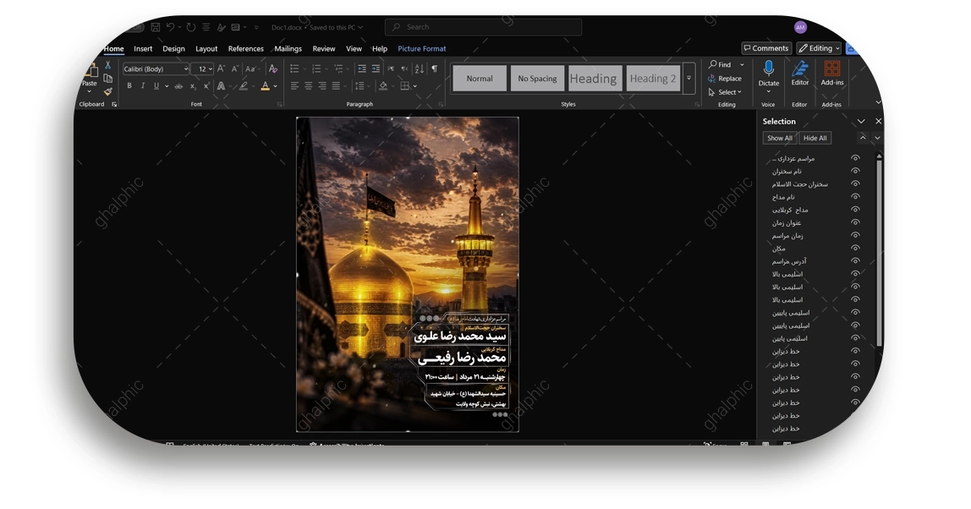The image size is (971, 509).
Task: Click the Hide All button
Action: (815, 138)
